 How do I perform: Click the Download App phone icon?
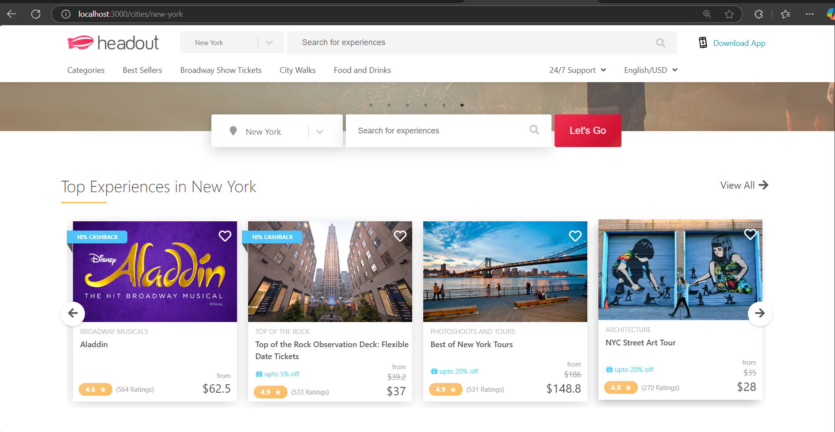tap(703, 42)
